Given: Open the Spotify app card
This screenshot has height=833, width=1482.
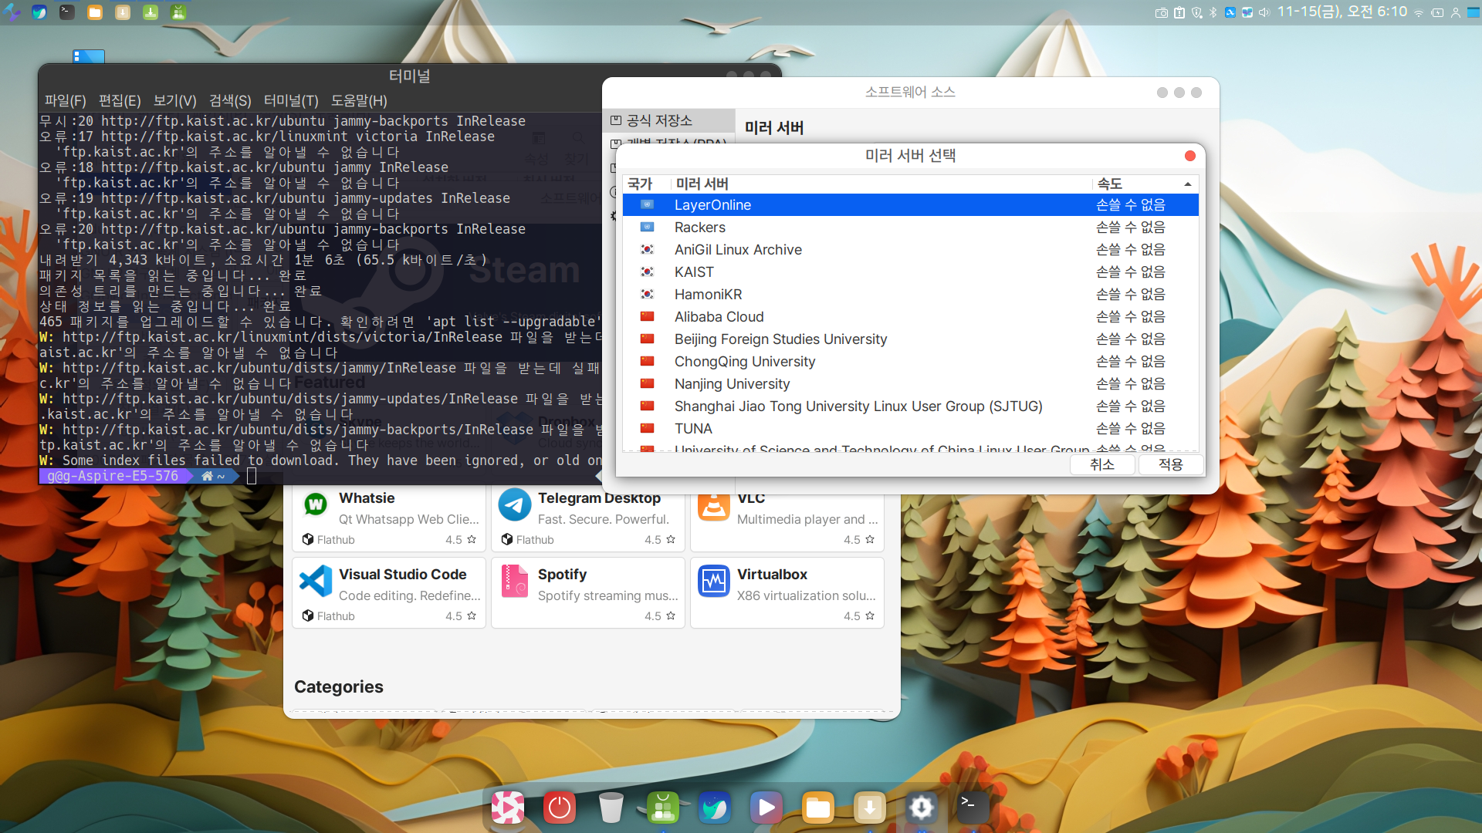Looking at the screenshot, I should tap(588, 592).
